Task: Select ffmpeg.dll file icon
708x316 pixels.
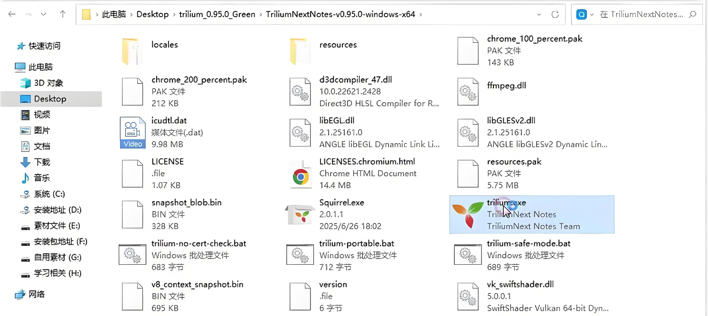Action: pos(468,92)
